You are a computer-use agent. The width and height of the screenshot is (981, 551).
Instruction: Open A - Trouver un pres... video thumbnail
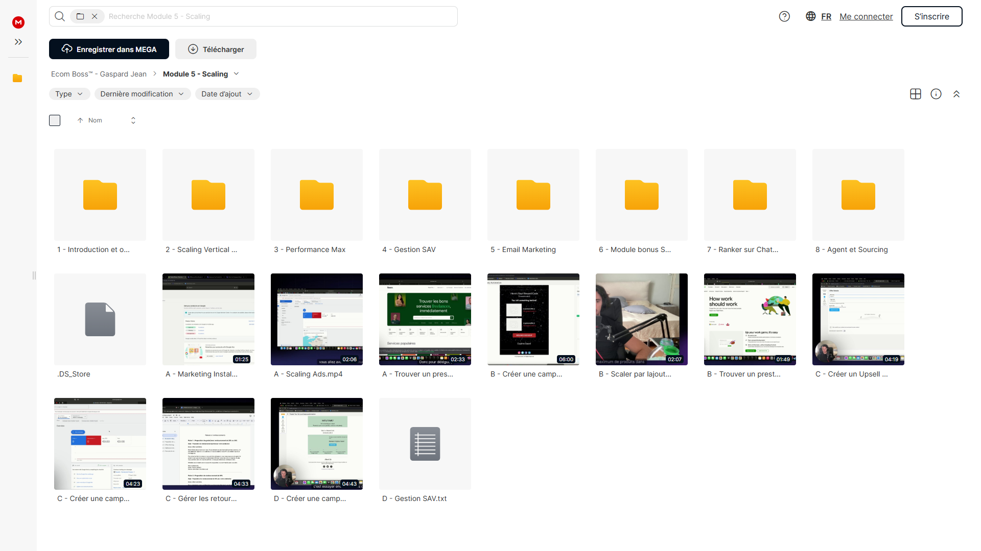tap(425, 319)
